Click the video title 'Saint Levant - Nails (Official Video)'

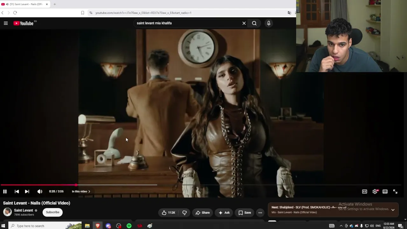[37, 203]
